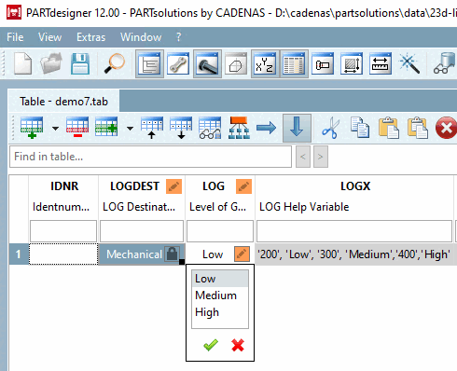Screen dimensions: 457x371
Task: Click the red X delete icon in table toolbar
Action: 446,128
